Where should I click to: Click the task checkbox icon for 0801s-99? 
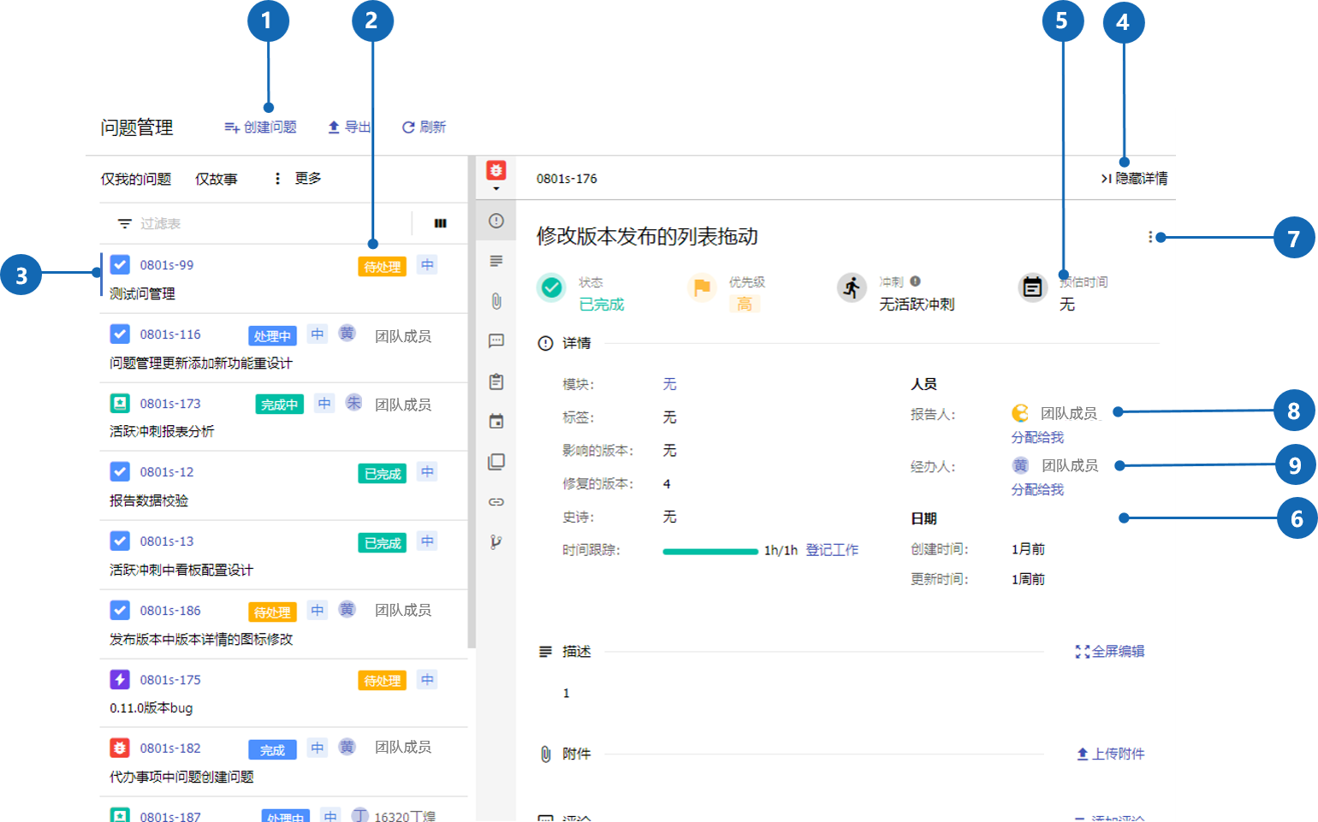pyautogui.click(x=120, y=265)
